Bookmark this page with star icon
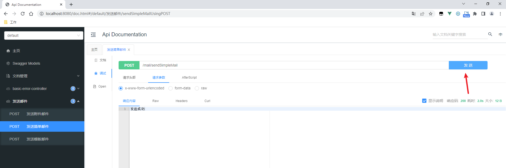506x168 pixels. point(431,14)
